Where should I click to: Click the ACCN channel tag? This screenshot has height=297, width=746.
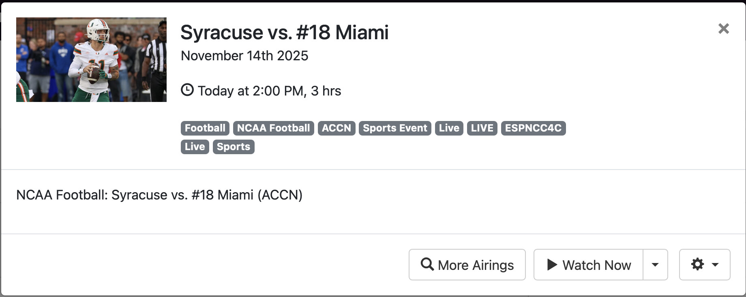click(336, 128)
